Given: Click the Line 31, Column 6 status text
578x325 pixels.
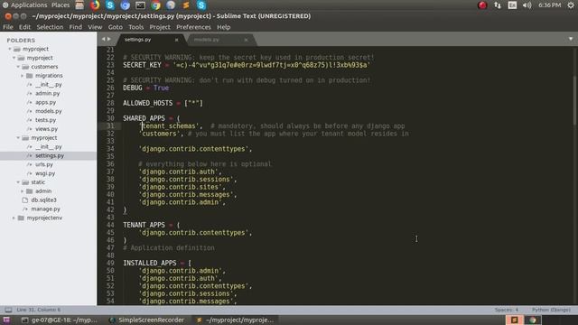Looking at the screenshot, I should pyautogui.click(x=38, y=310).
